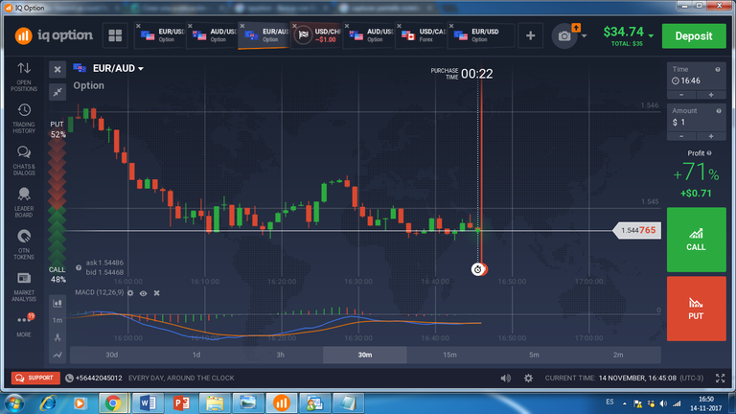The width and height of the screenshot is (736, 414).
Task: Open the multi-chart grid layout
Action: (x=115, y=35)
